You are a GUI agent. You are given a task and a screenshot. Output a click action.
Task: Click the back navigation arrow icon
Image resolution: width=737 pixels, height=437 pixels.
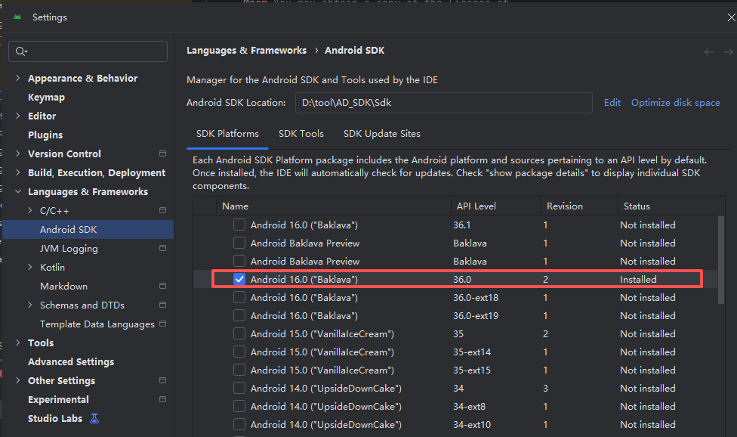tap(709, 52)
